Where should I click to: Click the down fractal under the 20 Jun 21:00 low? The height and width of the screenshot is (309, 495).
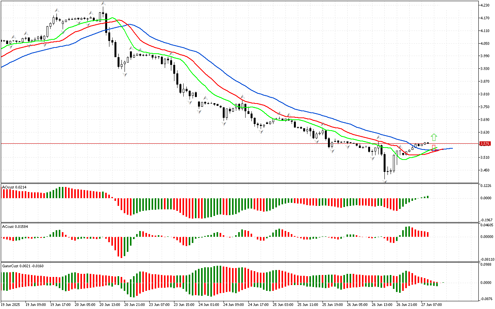click(125, 74)
